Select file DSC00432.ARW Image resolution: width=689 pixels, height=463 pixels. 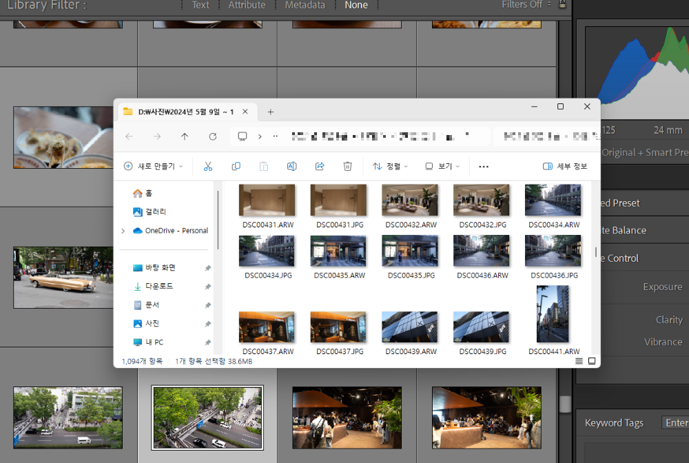tap(411, 206)
